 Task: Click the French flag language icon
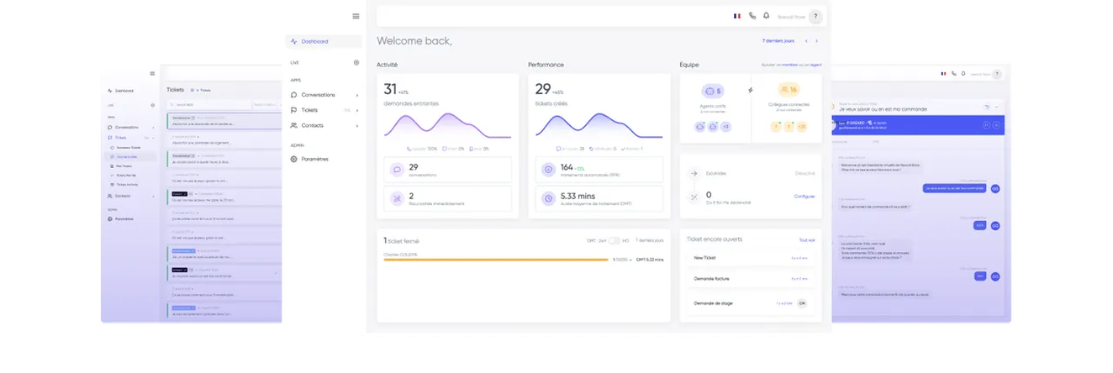(737, 16)
